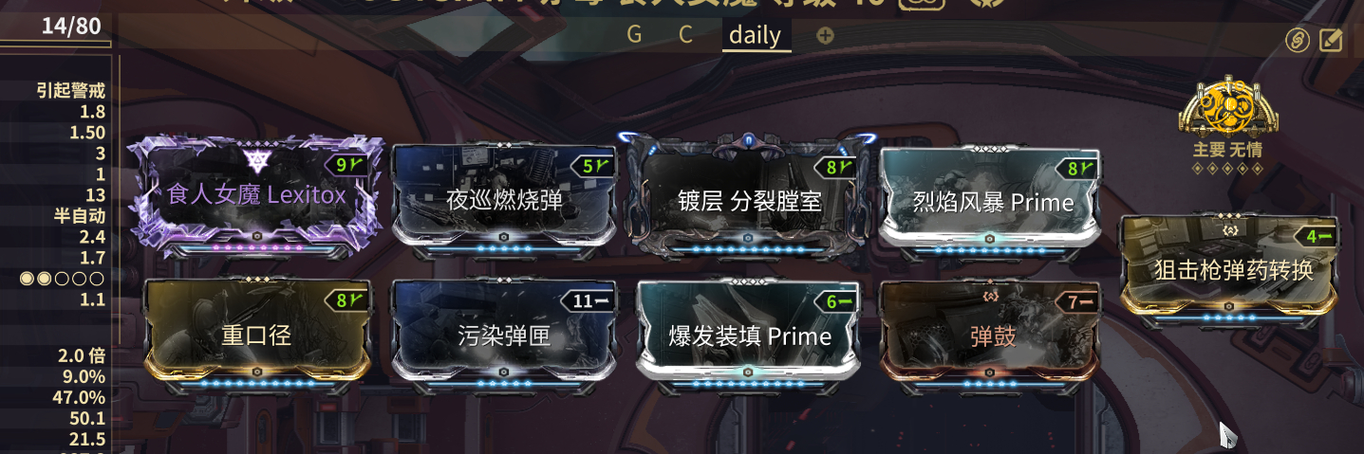Click the circle rating dots in stats panel
1364x454 pixels.
pyautogui.click(x=62, y=279)
